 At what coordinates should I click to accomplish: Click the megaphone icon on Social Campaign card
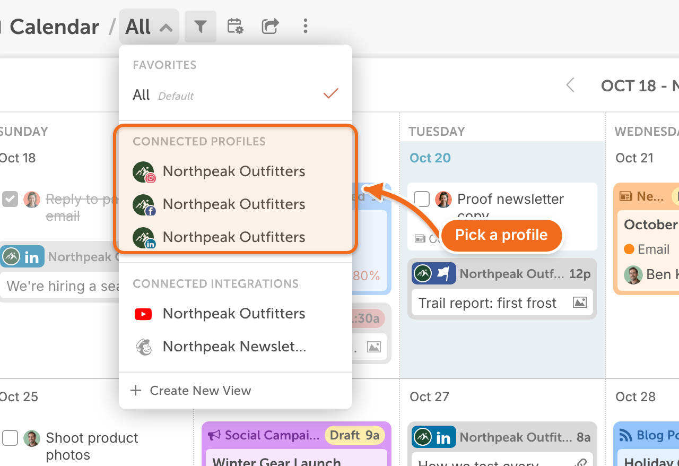point(214,436)
